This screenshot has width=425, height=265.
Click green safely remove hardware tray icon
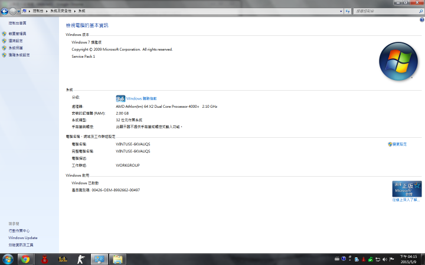[371, 259]
